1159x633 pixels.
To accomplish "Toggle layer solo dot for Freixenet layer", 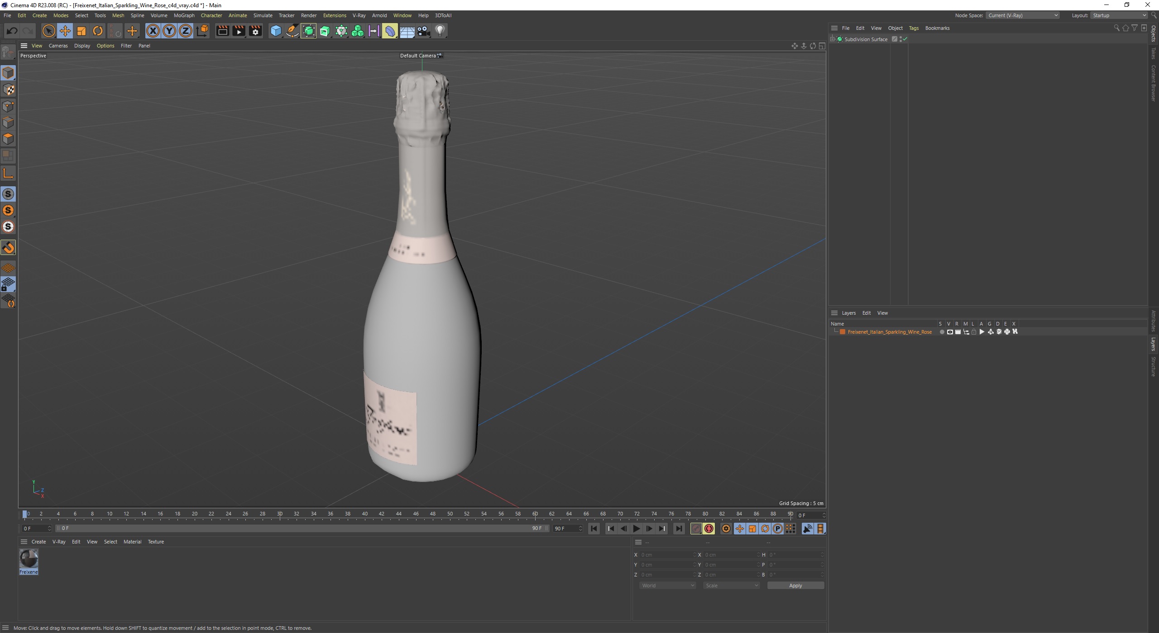I will [942, 332].
